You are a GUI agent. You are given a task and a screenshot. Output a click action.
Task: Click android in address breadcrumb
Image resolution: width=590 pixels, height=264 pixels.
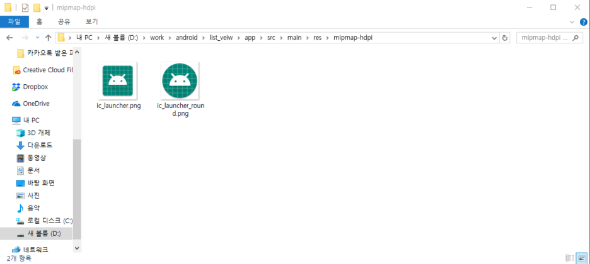[x=186, y=38]
